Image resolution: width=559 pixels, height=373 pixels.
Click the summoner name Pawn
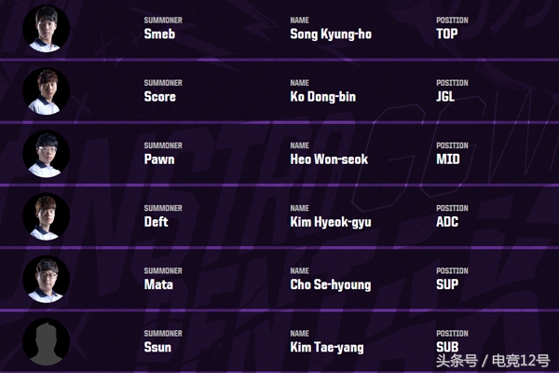pyautogui.click(x=159, y=159)
